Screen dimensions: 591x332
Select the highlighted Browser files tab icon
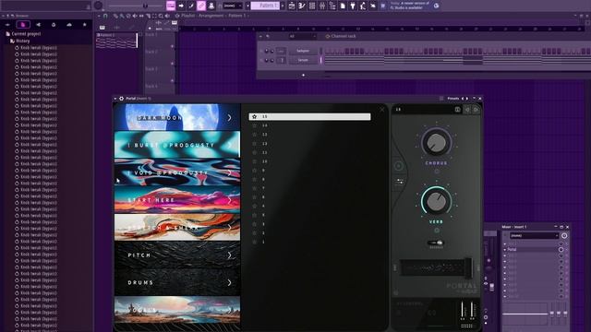click(22, 25)
